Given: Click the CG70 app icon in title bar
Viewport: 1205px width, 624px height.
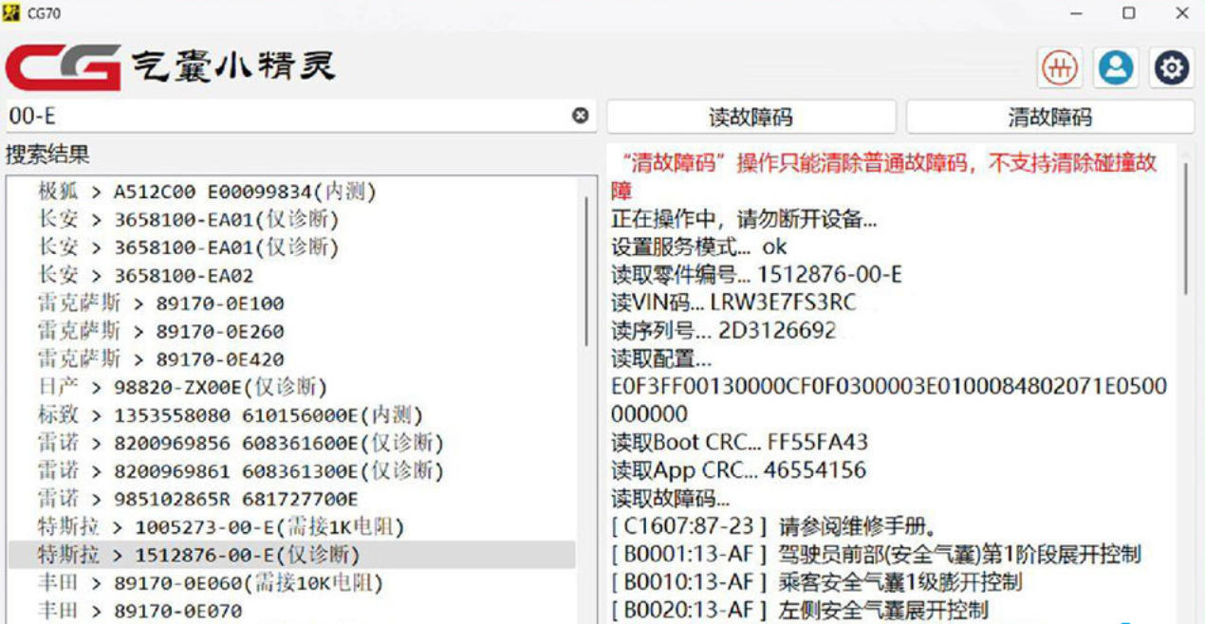Looking at the screenshot, I should click(x=12, y=13).
